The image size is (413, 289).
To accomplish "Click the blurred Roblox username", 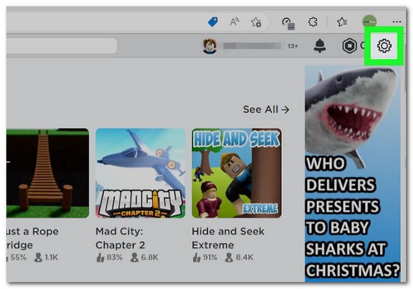I will (252, 46).
